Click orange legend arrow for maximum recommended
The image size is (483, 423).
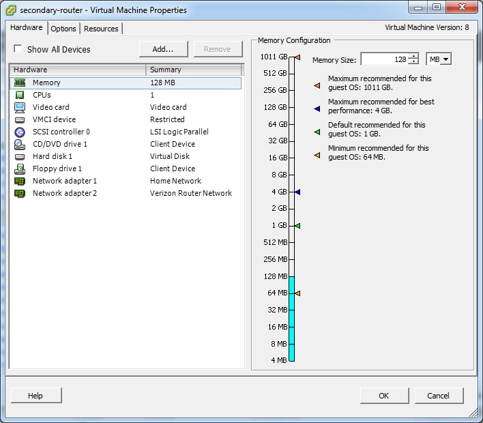(317, 86)
